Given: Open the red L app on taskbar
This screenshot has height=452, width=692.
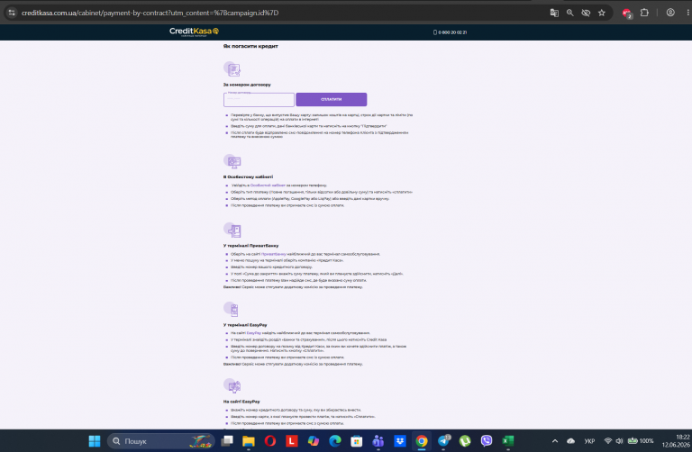Looking at the screenshot, I should [292, 441].
